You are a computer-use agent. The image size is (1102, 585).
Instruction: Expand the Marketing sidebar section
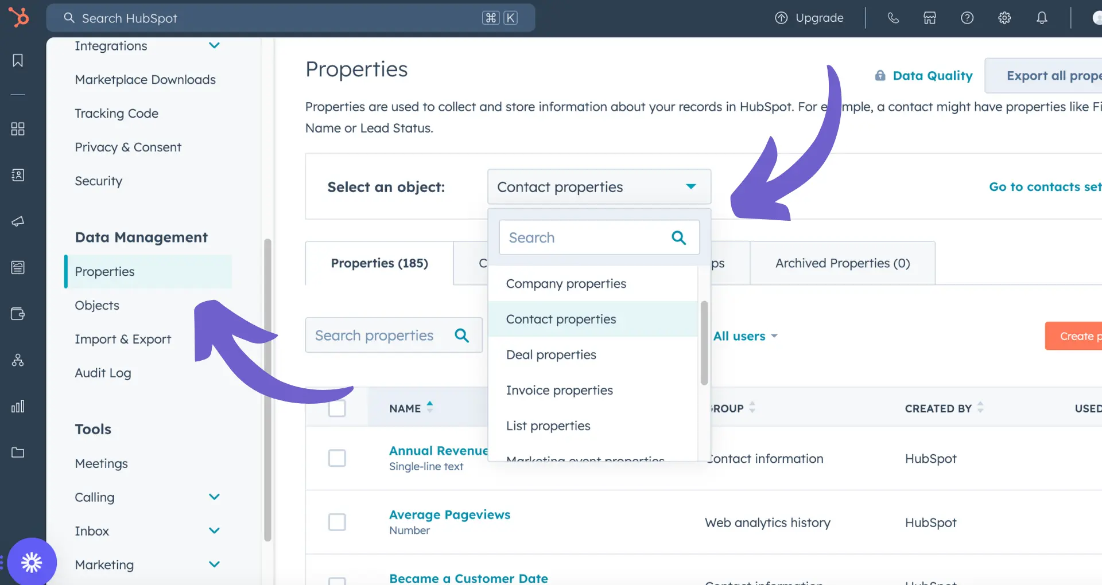tap(214, 564)
